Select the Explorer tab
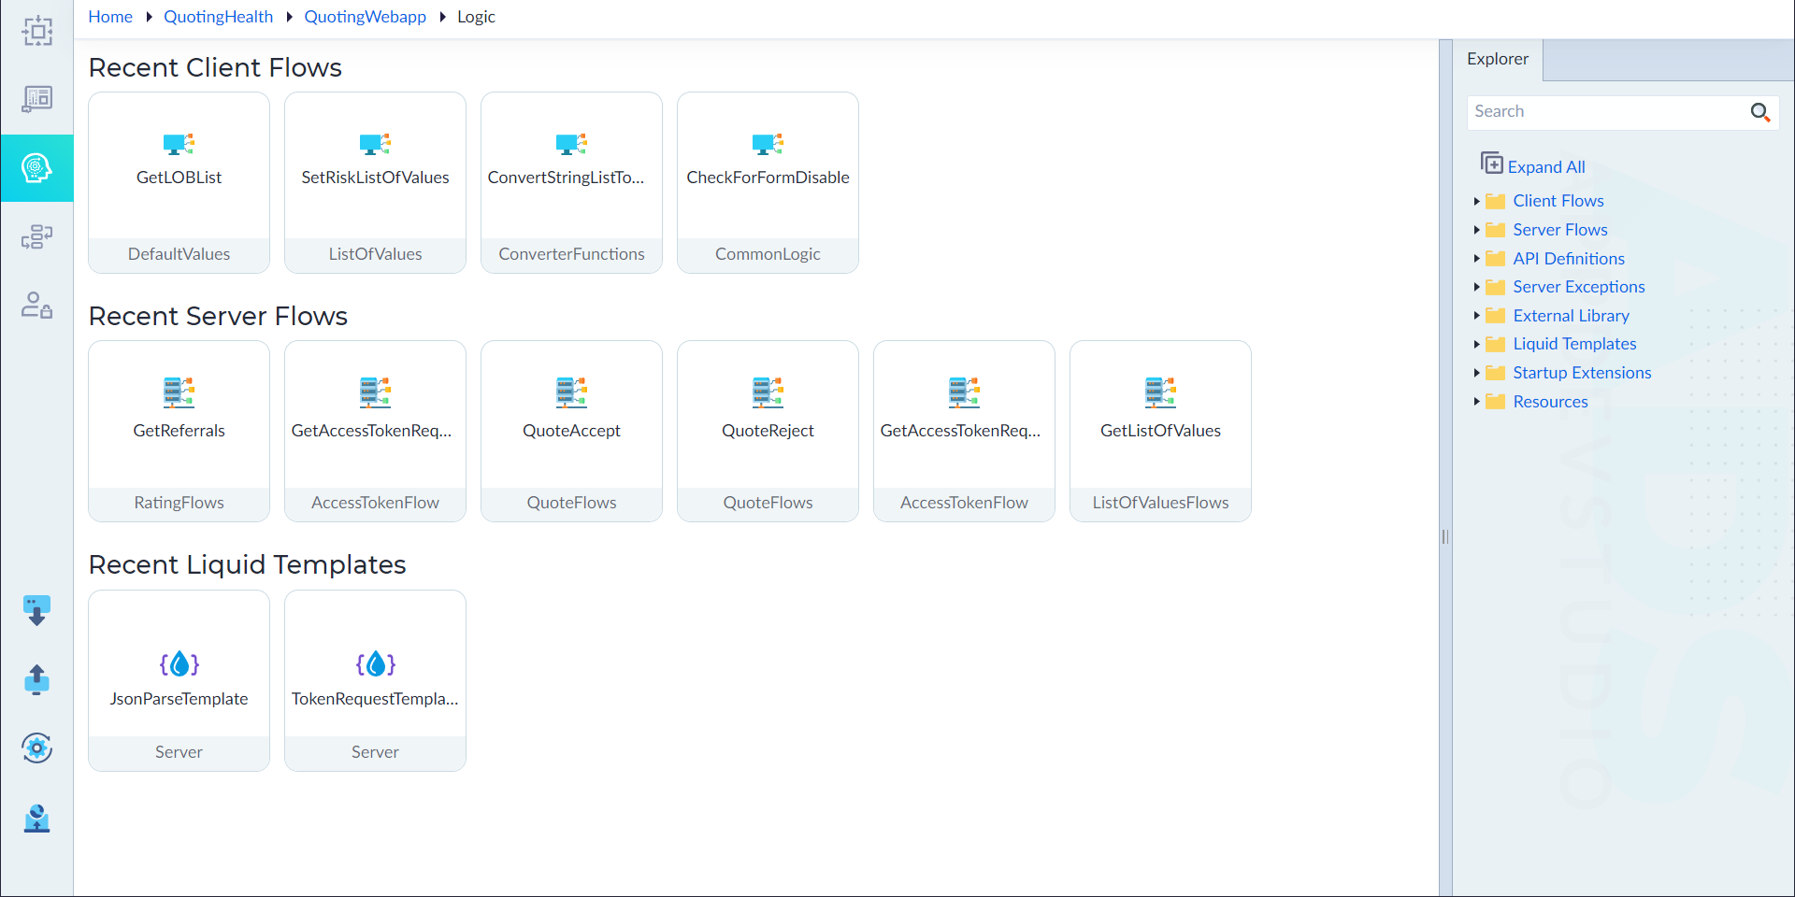Screen dimensions: 1795x897 [1498, 59]
